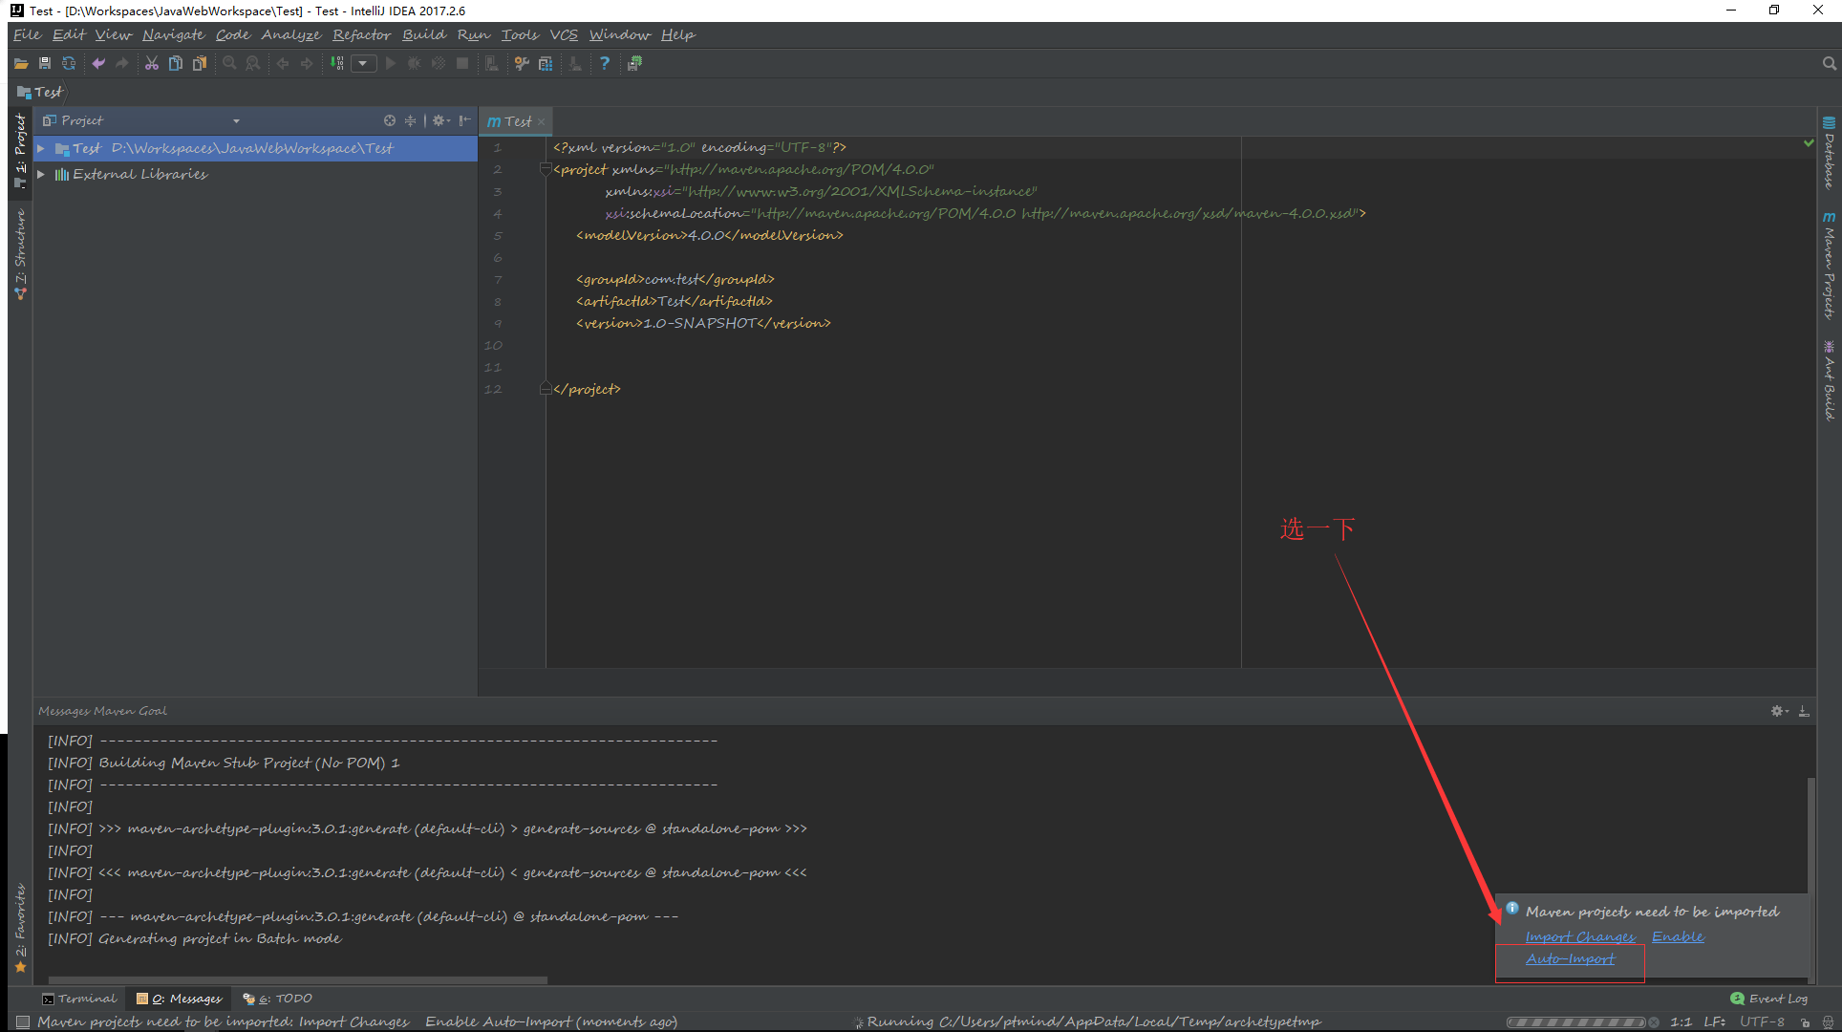The image size is (1842, 1032).
Task: Expand the Test project tree node
Action: tap(41, 149)
